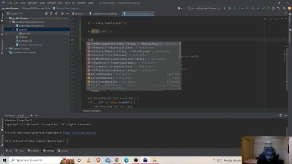292x164 pixels.
Task: Click the Windows Start button
Action: (x=5, y=160)
